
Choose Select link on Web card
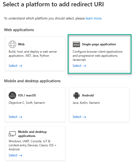(x=15, y=66)
